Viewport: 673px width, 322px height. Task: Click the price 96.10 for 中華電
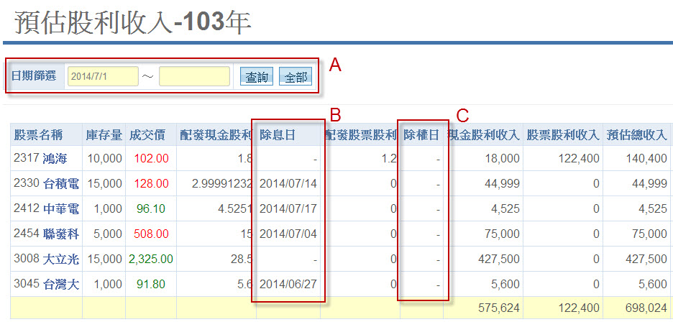151,209
